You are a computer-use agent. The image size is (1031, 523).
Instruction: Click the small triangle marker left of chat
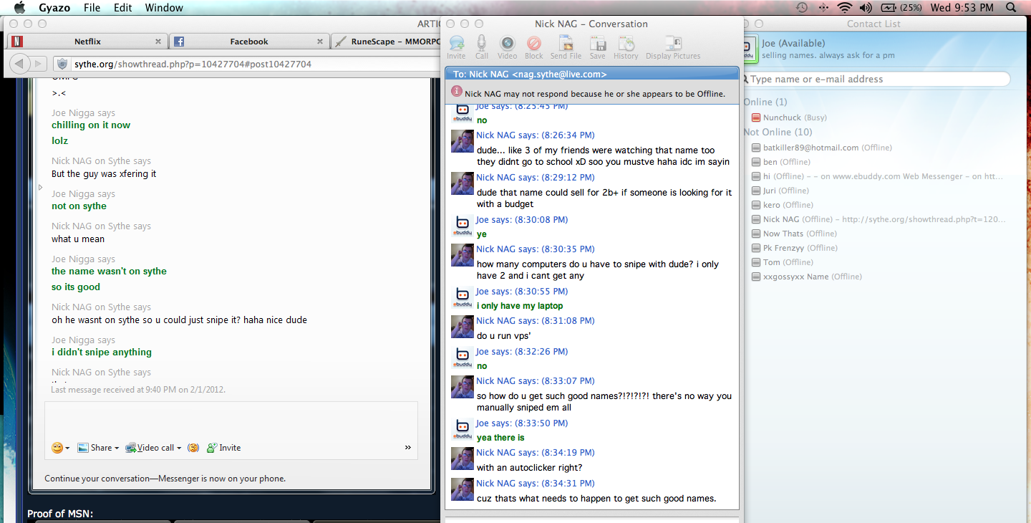[x=40, y=187]
